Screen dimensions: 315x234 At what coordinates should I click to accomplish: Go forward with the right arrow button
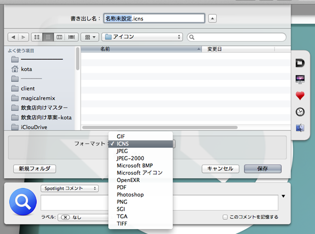[24, 37]
